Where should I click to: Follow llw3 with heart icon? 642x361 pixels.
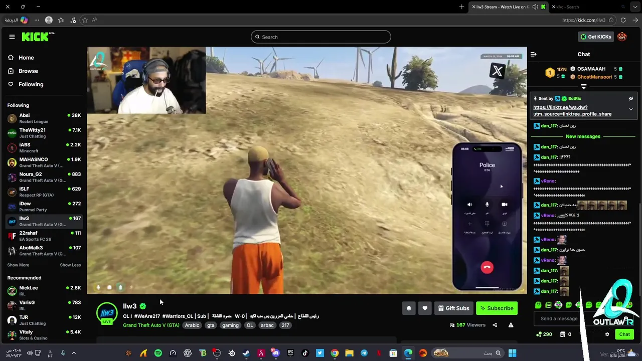(425, 308)
